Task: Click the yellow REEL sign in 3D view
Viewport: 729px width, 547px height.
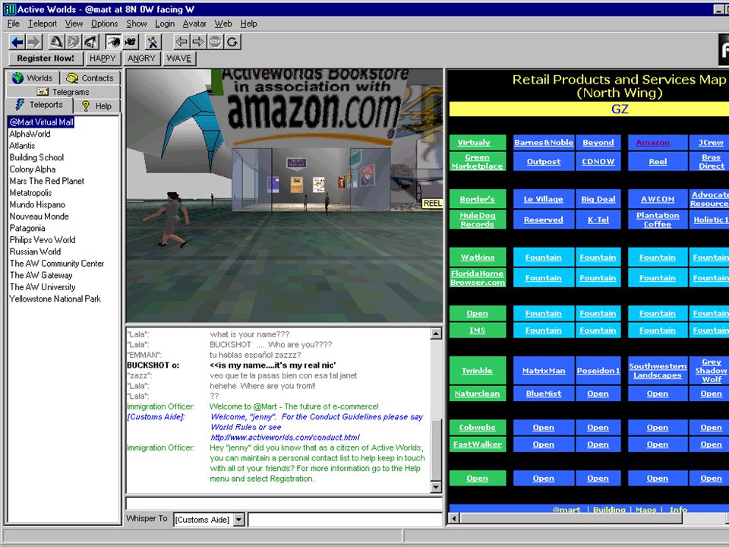Action: click(432, 204)
